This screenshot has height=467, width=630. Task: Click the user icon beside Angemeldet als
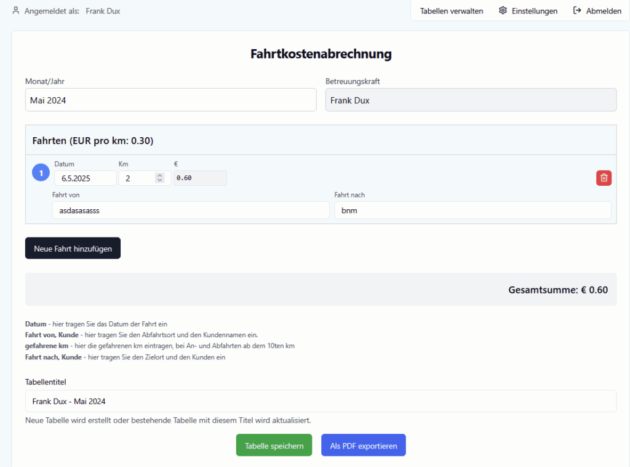[x=16, y=10]
